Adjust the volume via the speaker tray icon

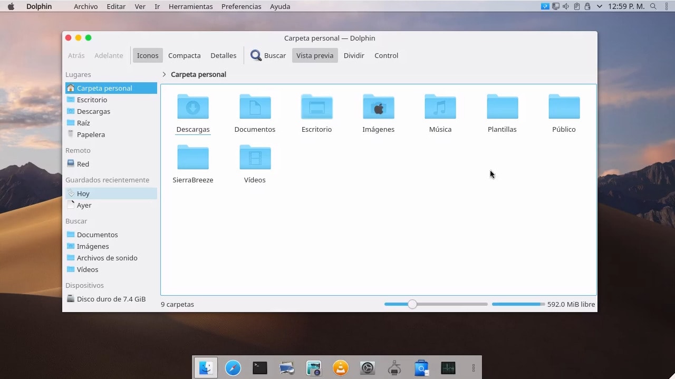coord(565,6)
